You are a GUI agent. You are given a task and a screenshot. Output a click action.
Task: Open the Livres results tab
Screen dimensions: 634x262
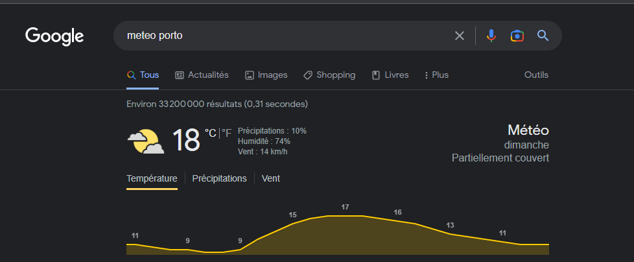click(x=390, y=75)
